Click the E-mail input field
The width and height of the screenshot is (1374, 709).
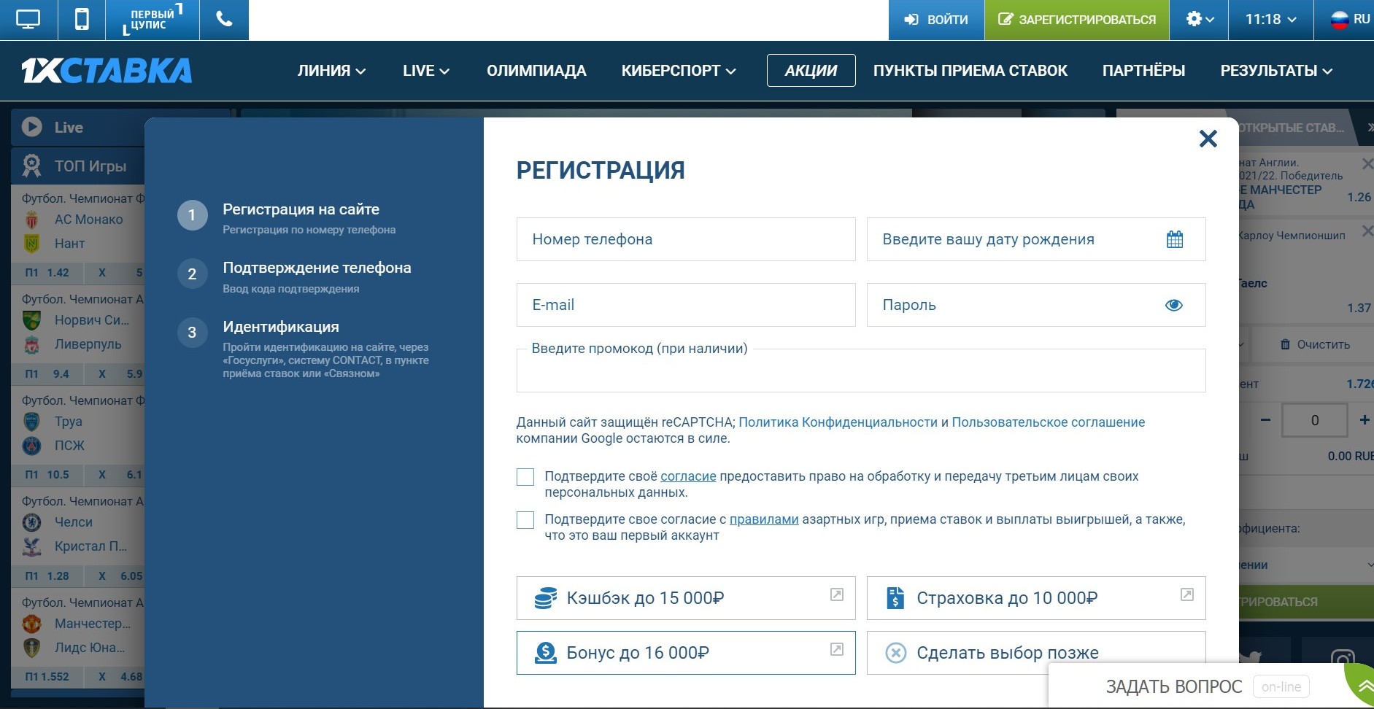click(x=686, y=305)
